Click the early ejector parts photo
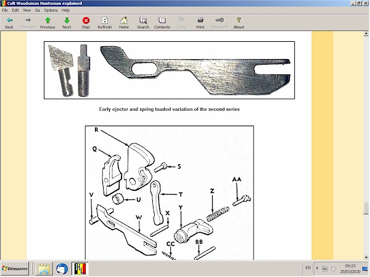Screen dimensions: 370x277 (x=169, y=70)
